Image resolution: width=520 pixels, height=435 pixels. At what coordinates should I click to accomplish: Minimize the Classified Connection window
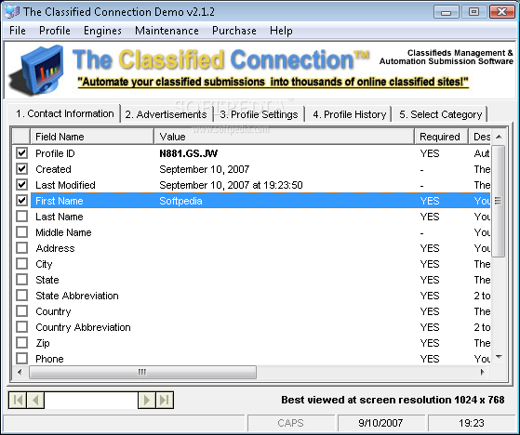(x=446, y=12)
